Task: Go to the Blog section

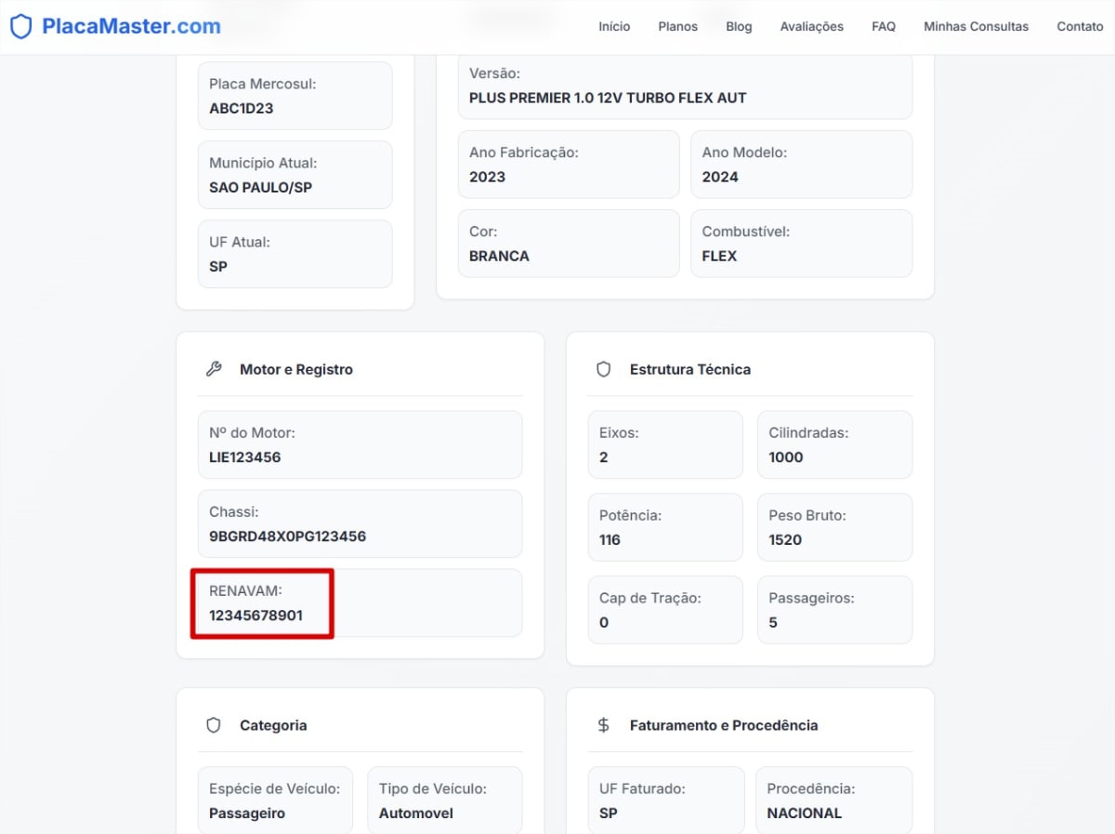Action: coord(740,26)
